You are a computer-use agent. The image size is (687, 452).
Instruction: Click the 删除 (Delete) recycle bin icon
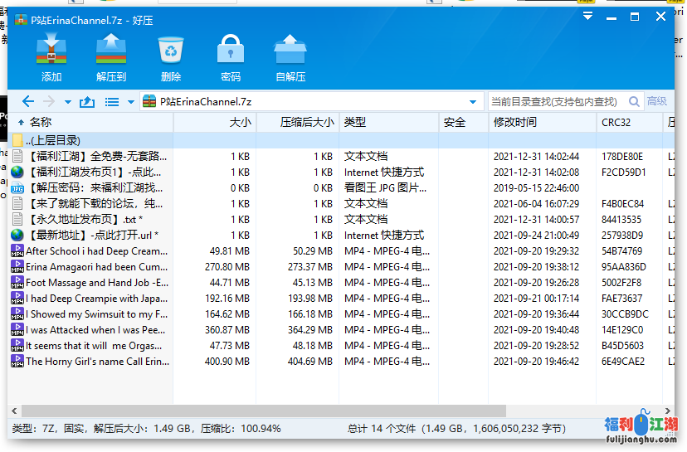click(171, 51)
